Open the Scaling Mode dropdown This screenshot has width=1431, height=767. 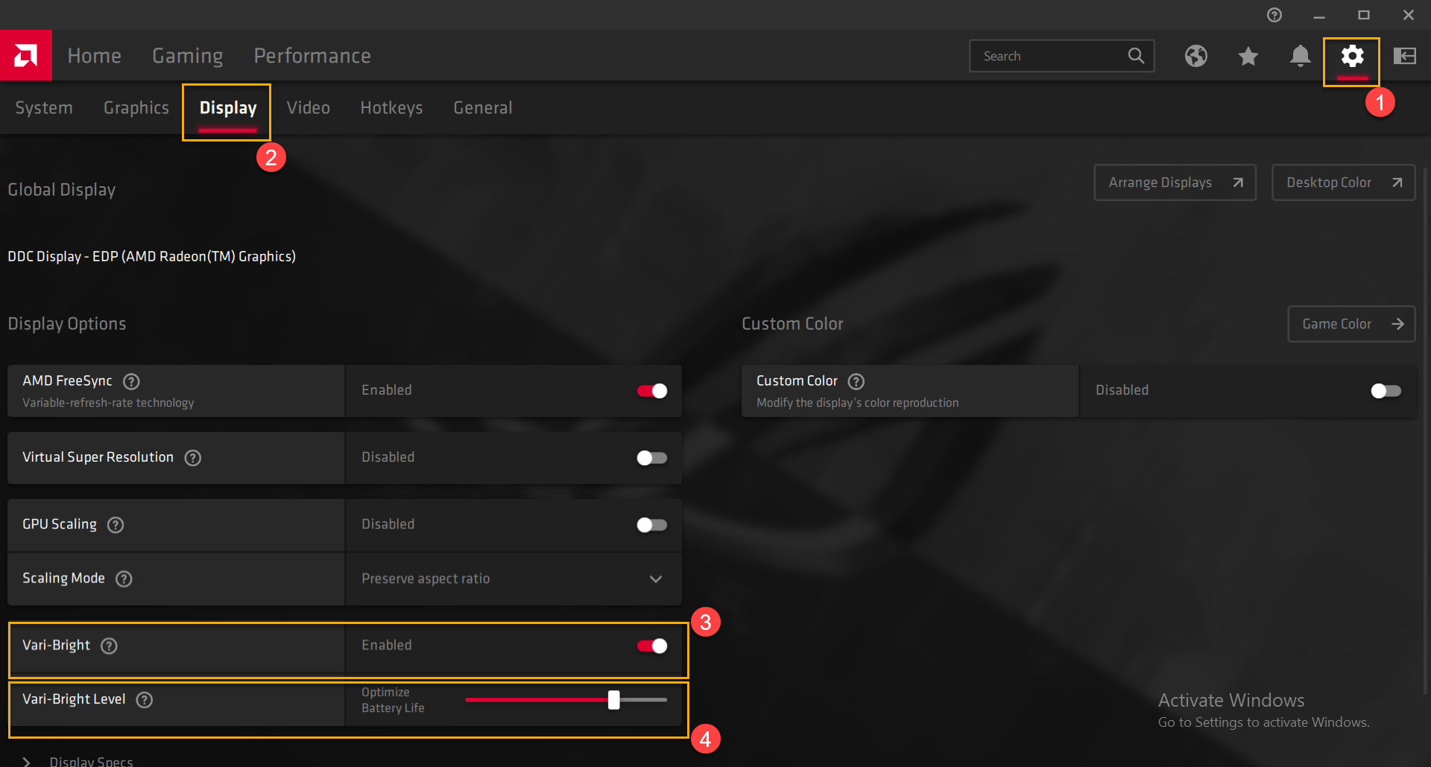(514, 579)
